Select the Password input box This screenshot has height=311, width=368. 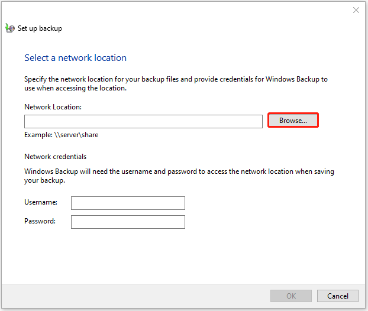tap(128, 222)
